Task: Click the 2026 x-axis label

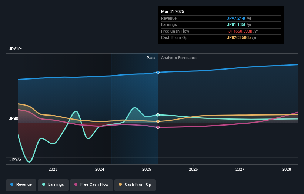Action: point(193,170)
